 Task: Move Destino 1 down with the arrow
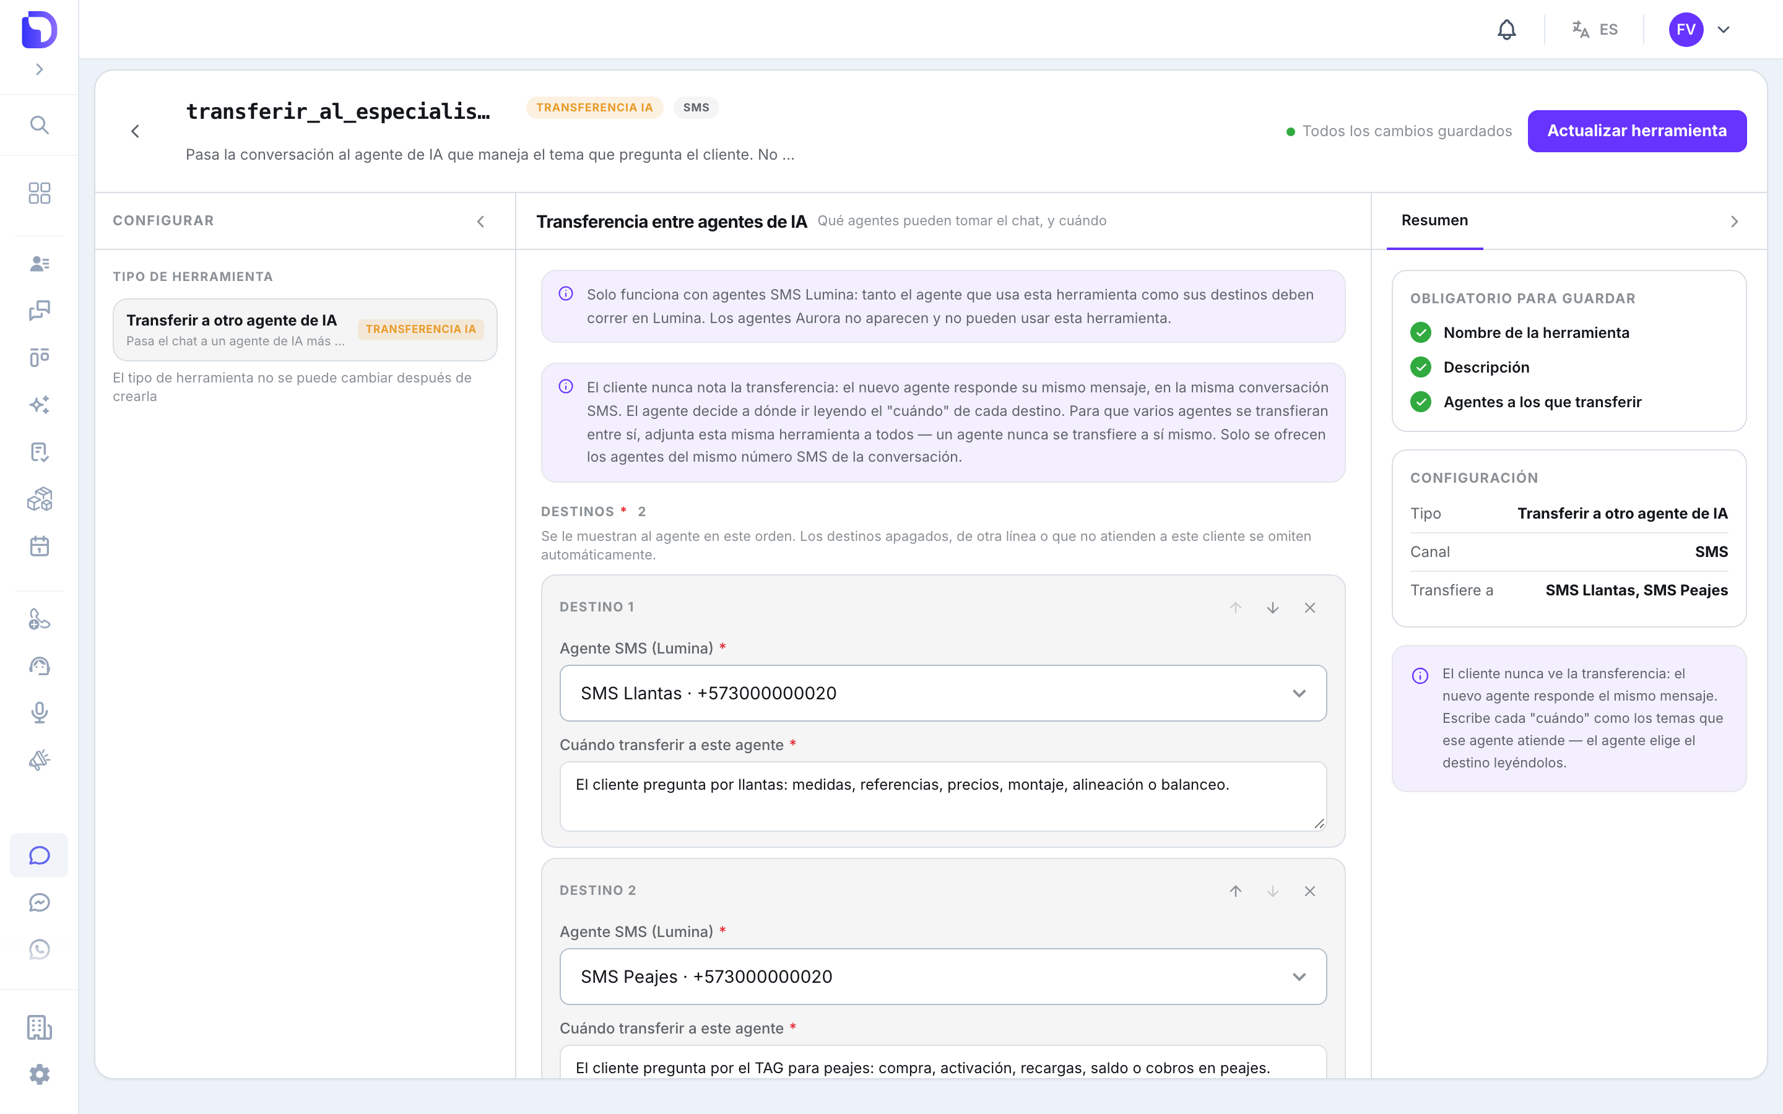click(x=1272, y=608)
